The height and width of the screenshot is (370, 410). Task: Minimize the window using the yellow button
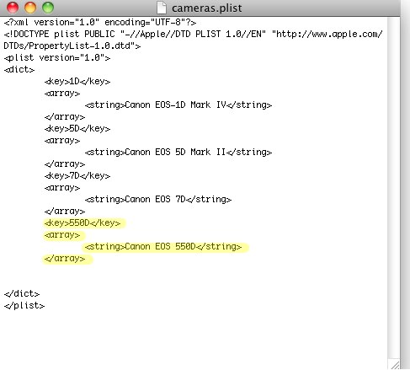pyautogui.click(x=30, y=8)
